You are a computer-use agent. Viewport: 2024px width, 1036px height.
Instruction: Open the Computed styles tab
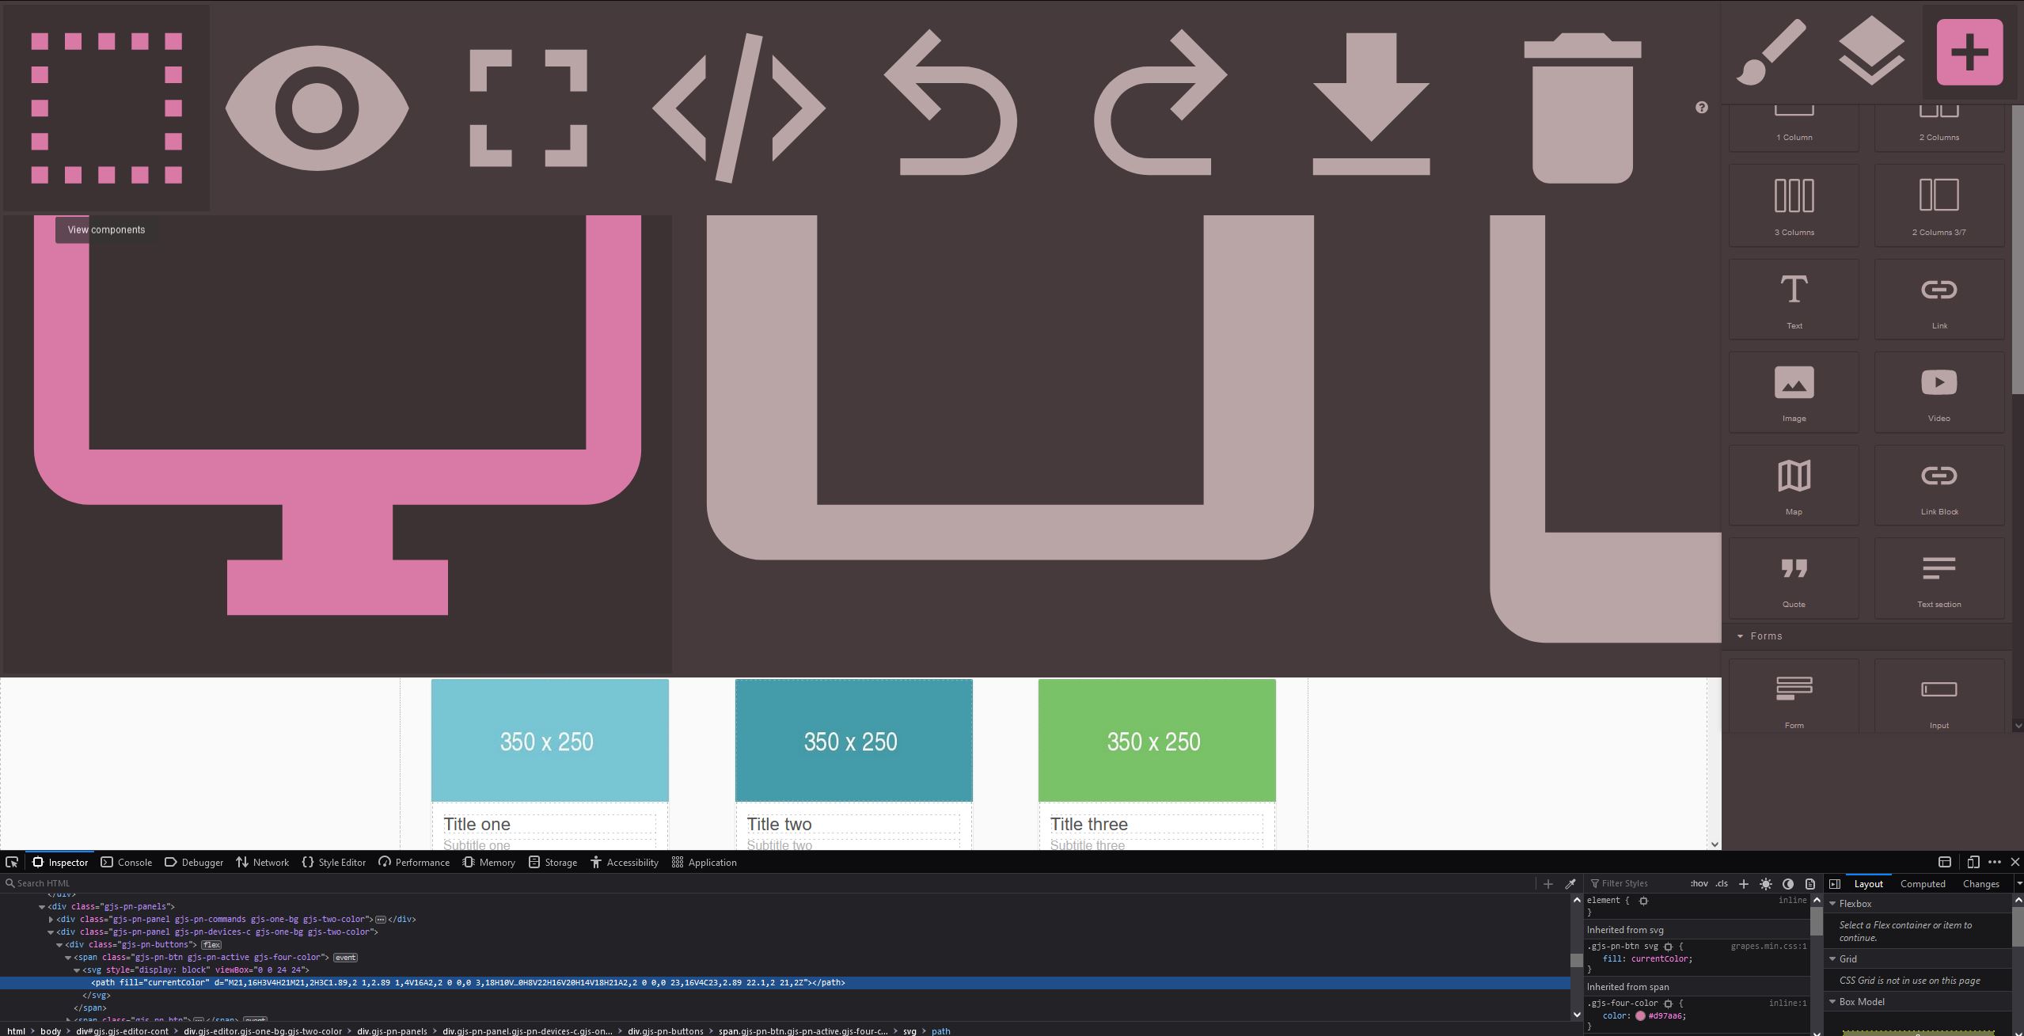[1923, 883]
